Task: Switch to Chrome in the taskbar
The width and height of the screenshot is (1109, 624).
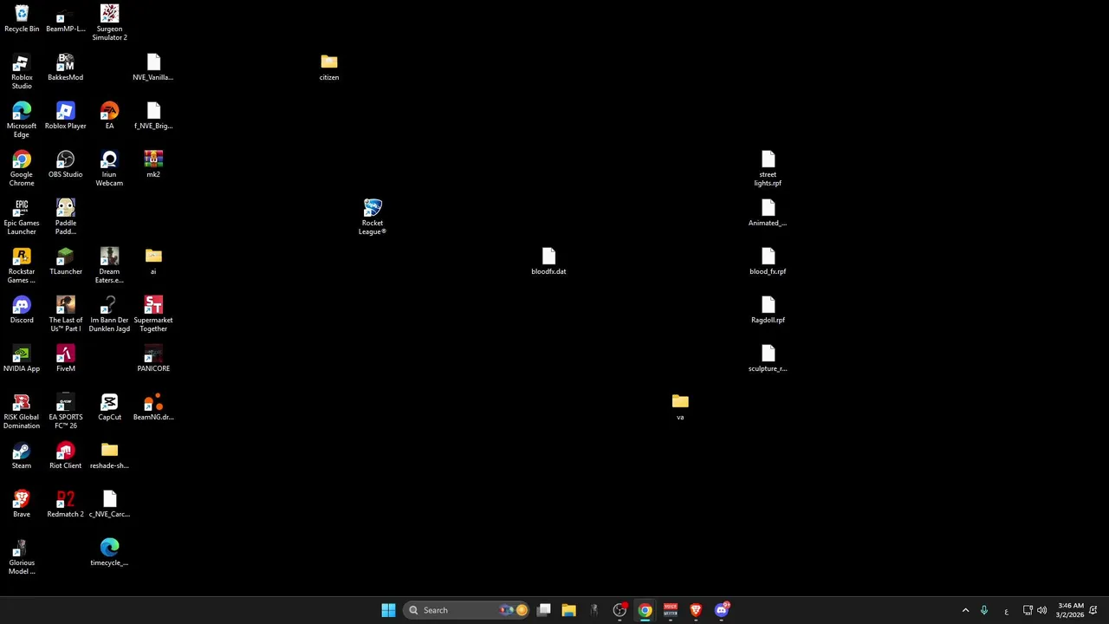Action: tap(645, 610)
